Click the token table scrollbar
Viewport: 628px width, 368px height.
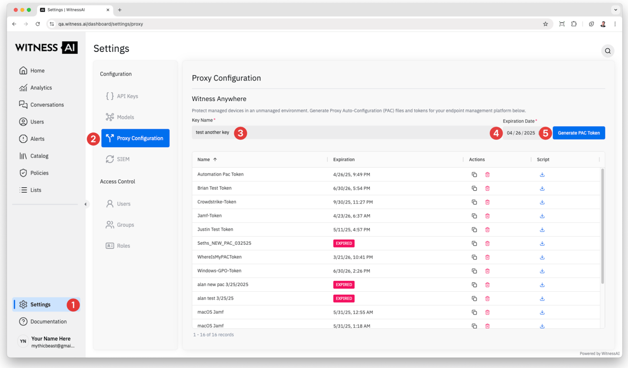click(x=602, y=225)
